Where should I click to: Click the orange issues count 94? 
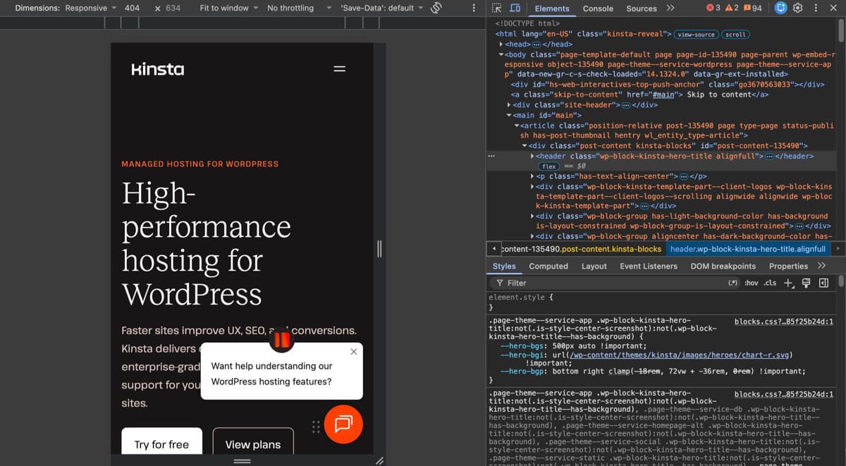(752, 8)
